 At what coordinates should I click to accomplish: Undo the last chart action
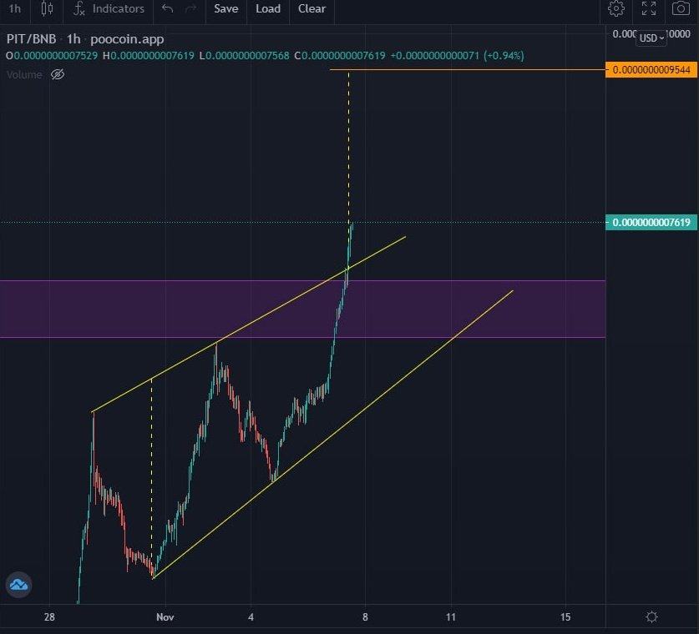[167, 10]
